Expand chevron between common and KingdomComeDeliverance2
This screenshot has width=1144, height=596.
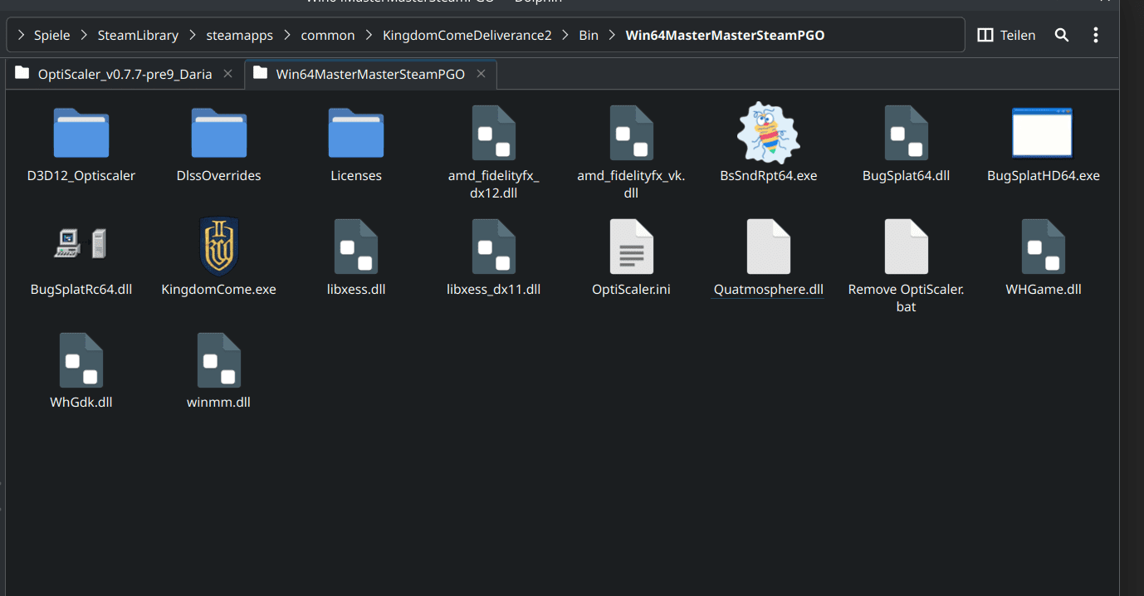(x=369, y=35)
